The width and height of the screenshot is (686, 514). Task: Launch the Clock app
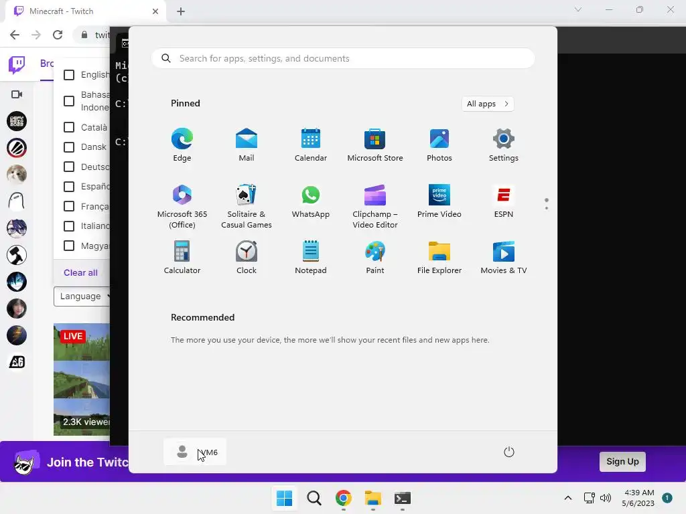[247, 258]
